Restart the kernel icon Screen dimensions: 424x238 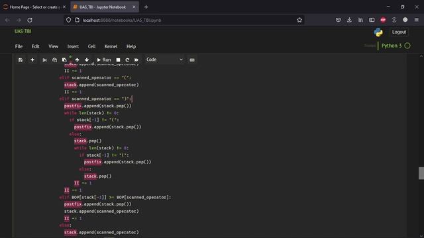(127, 60)
